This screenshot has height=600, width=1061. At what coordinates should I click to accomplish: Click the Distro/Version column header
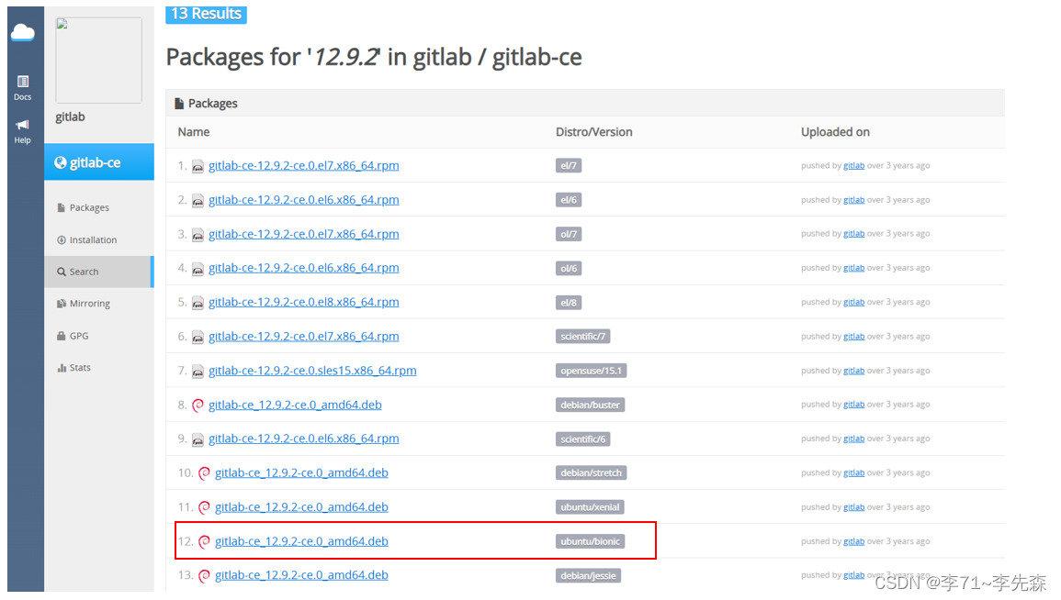594,132
